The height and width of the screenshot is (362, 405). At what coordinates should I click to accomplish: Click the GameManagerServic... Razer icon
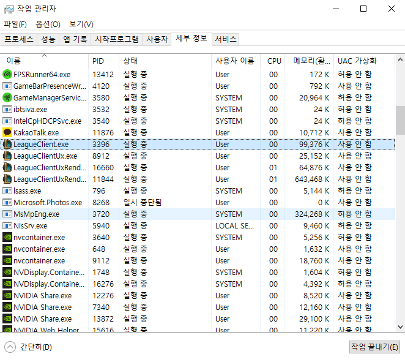point(7,98)
